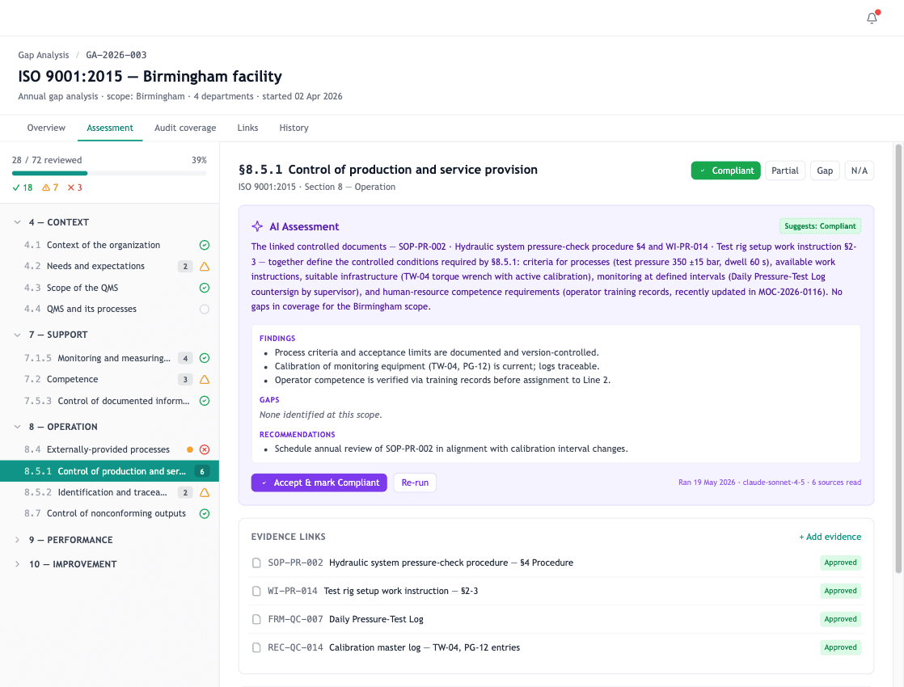Set status to Gap
Image resolution: width=904 pixels, height=687 pixels.
[825, 171]
